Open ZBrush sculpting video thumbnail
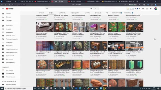Image resolution: width=161 pixels, height=90 pixels. (x=45, y=27)
